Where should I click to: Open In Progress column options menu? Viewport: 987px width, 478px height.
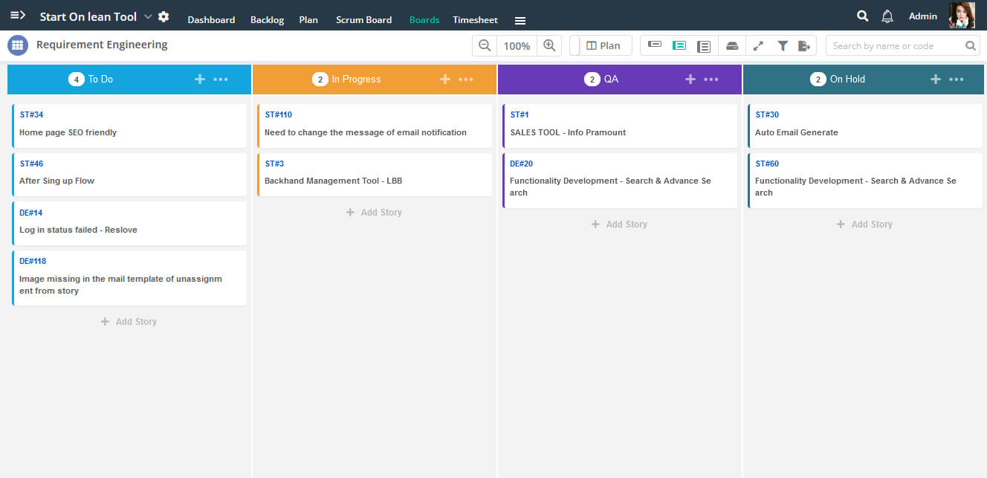[x=466, y=79]
